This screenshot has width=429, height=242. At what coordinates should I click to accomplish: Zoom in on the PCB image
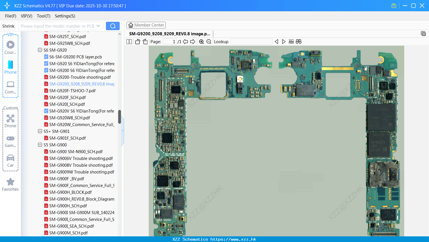(x=201, y=42)
